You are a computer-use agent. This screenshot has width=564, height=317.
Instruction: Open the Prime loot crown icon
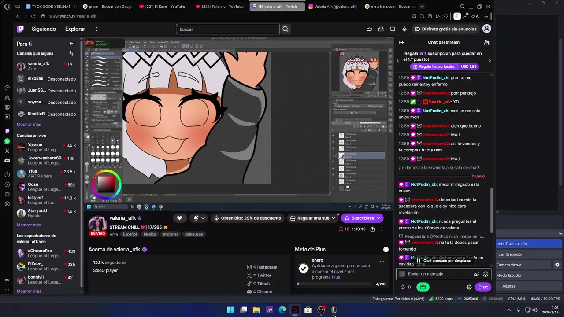[369, 29]
